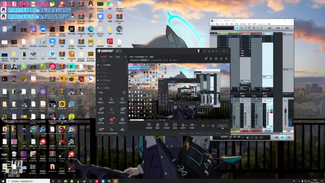The width and height of the screenshot is (325, 183).
Task: Click the camera source icon in streaming toolbar
Action: click(x=158, y=125)
